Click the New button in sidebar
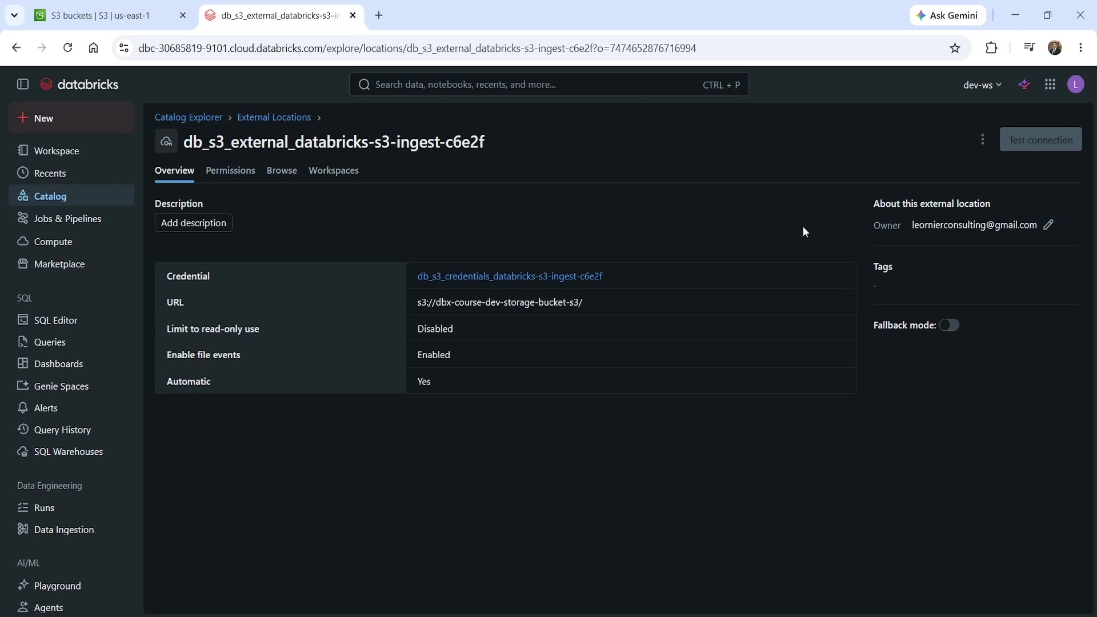 (71, 118)
